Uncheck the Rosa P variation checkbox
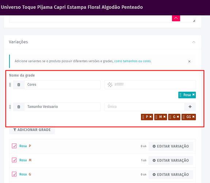Viewport: 210px width, 183px height. tap(14, 146)
